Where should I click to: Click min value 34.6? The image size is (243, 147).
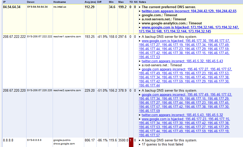[112, 7]
